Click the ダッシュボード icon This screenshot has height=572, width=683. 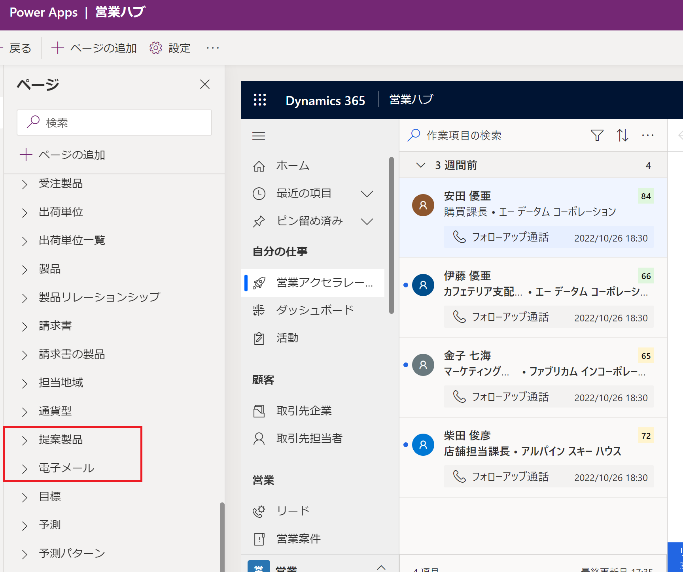[259, 310]
